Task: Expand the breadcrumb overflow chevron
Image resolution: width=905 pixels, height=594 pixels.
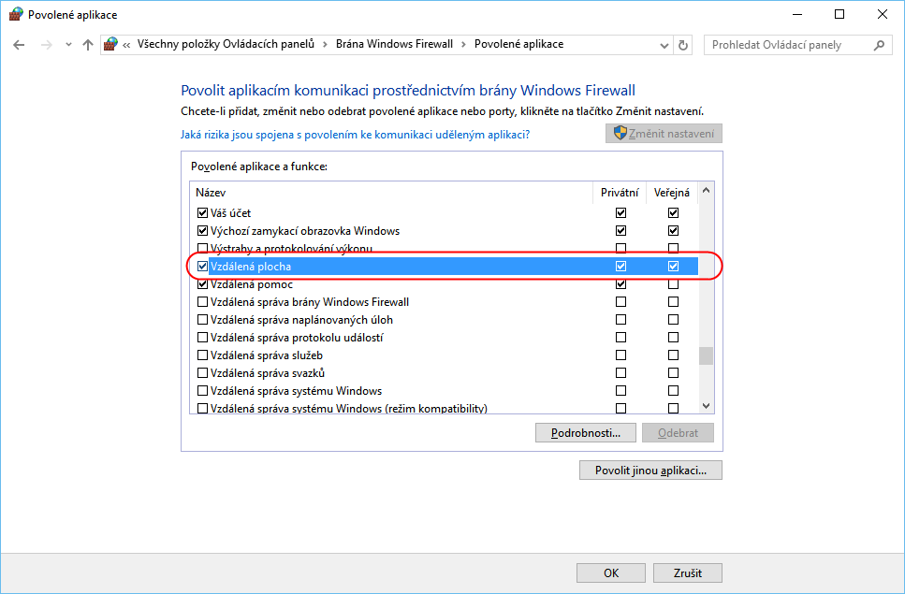Action: [126, 45]
